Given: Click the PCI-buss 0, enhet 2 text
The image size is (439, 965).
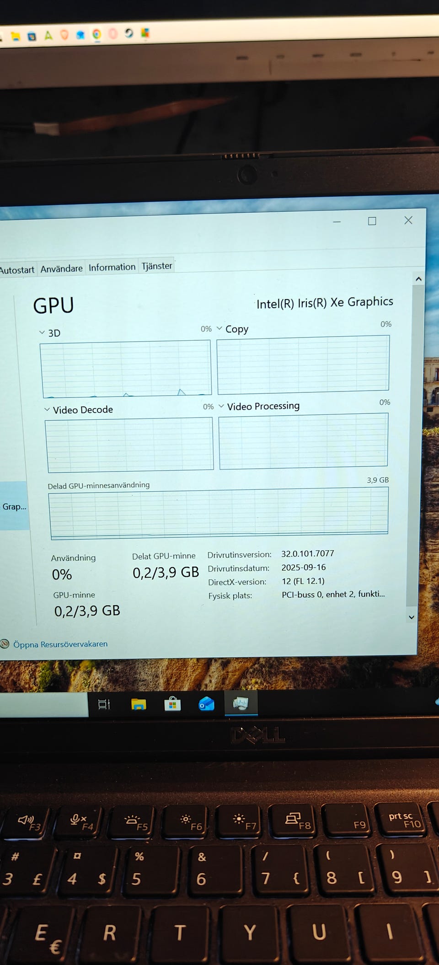Looking at the screenshot, I should tap(333, 594).
